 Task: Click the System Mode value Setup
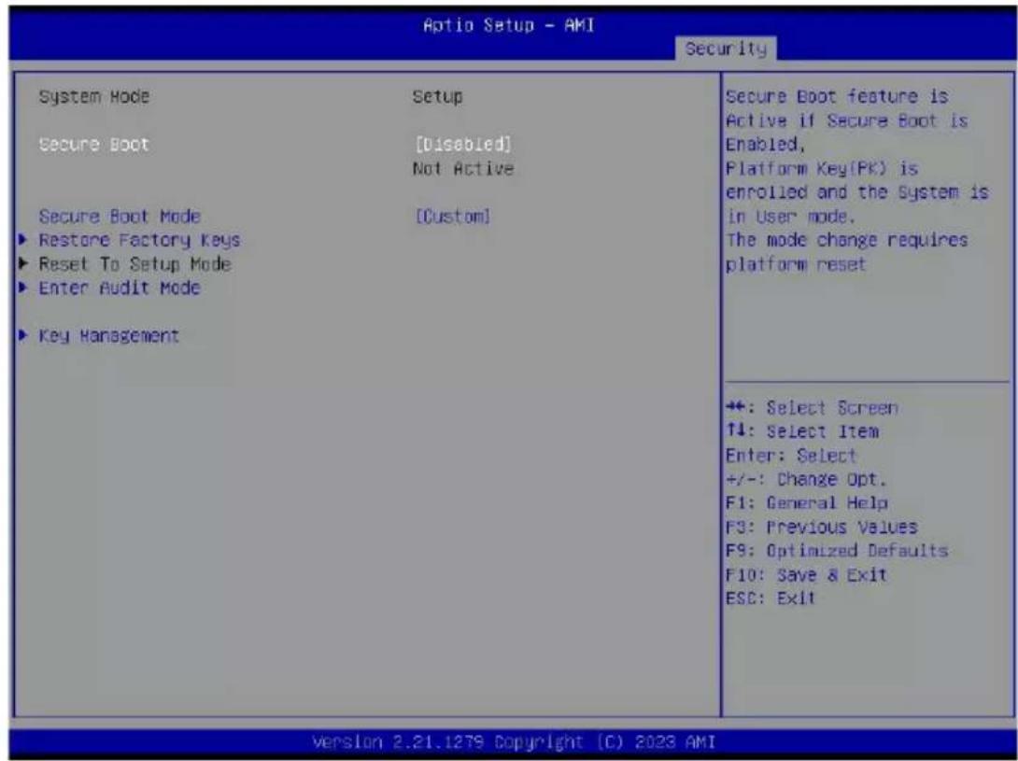click(438, 97)
